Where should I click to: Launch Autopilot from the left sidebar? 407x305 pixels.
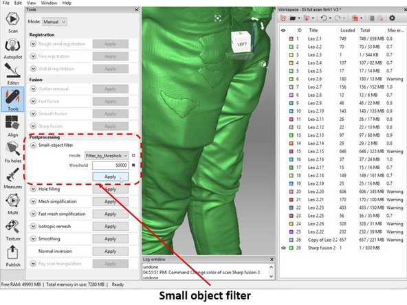tap(12, 48)
